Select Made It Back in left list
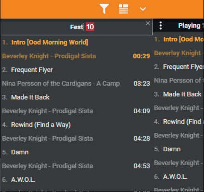 tap(30, 97)
